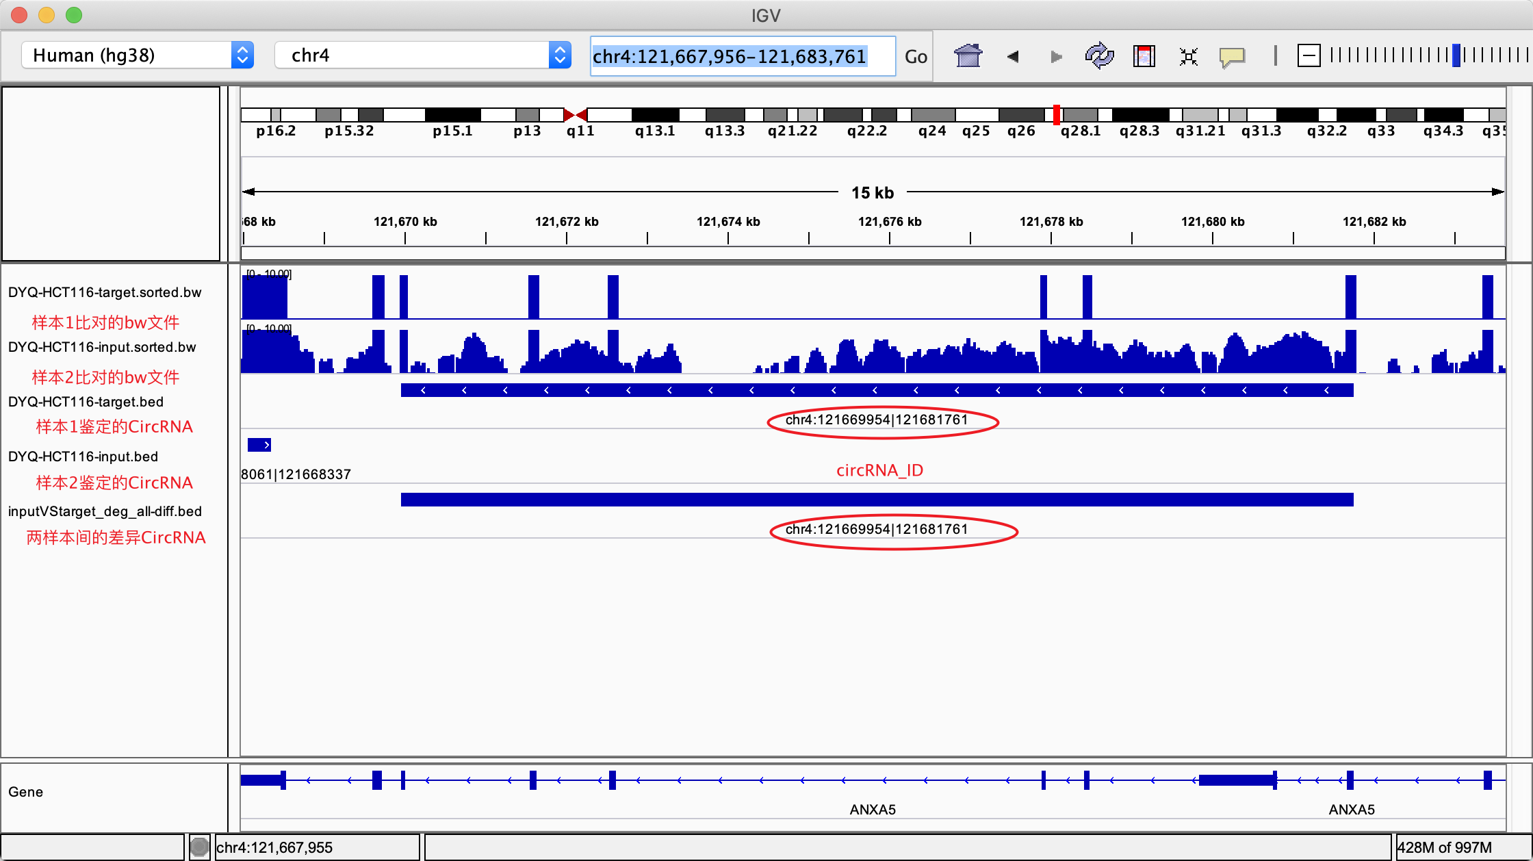Click the locus coordinates input field
Screen dimensions: 1533x861
point(742,56)
